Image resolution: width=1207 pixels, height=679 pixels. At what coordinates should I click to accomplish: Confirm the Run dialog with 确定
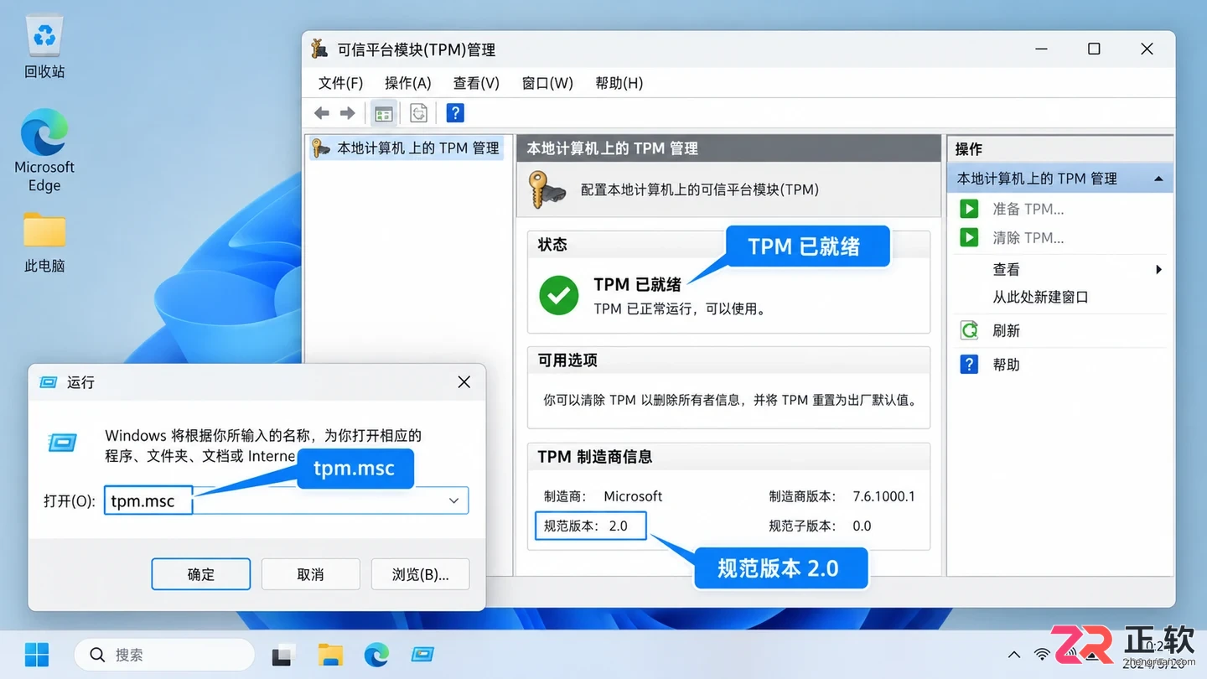(201, 574)
